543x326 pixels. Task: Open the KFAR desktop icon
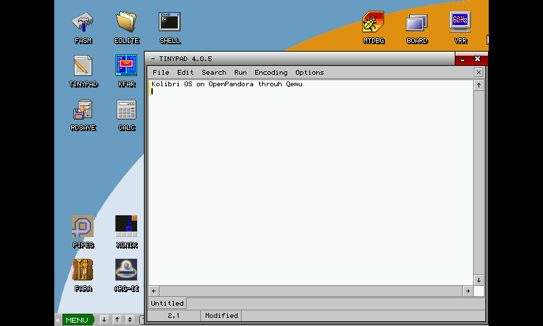click(126, 66)
